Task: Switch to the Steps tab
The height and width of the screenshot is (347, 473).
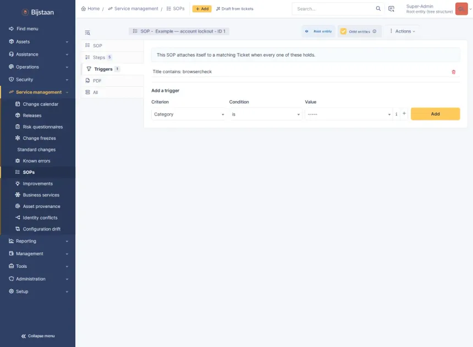Action: coord(112,57)
